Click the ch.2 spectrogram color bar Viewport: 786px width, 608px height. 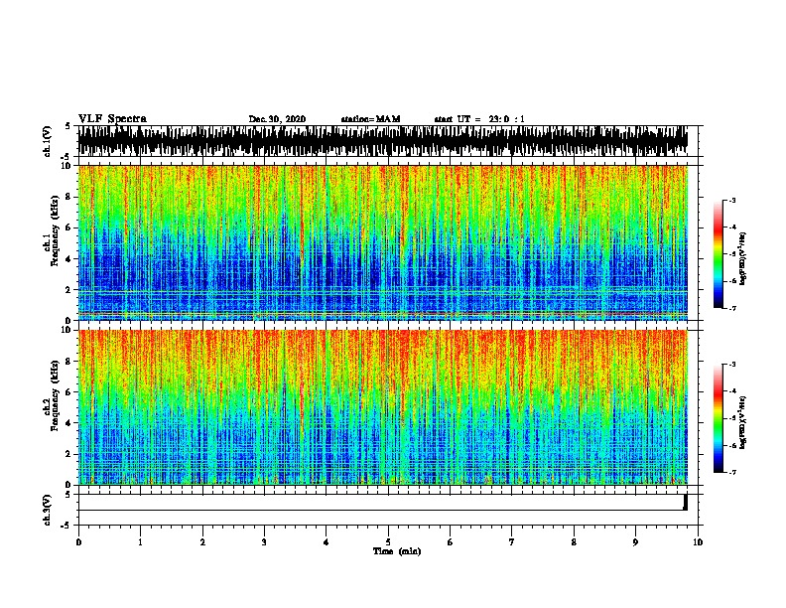tap(718, 418)
